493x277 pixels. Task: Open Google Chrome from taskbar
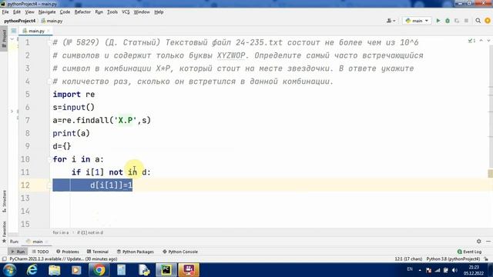99,270
